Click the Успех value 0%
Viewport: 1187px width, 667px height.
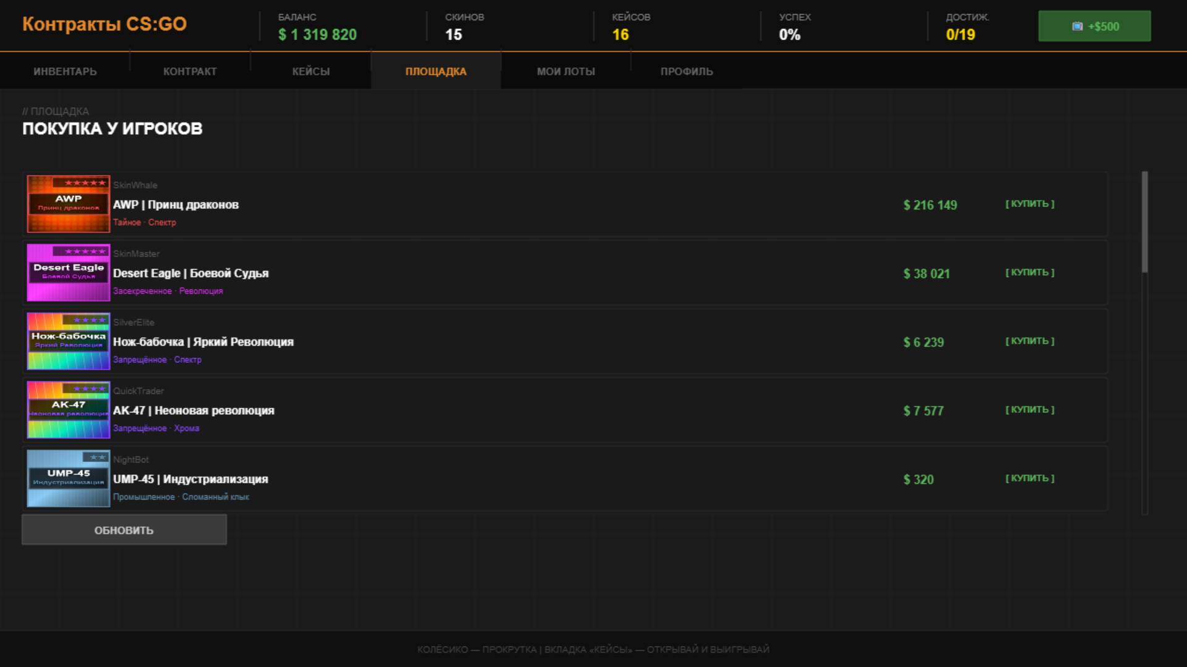click(x=790, y=35)
